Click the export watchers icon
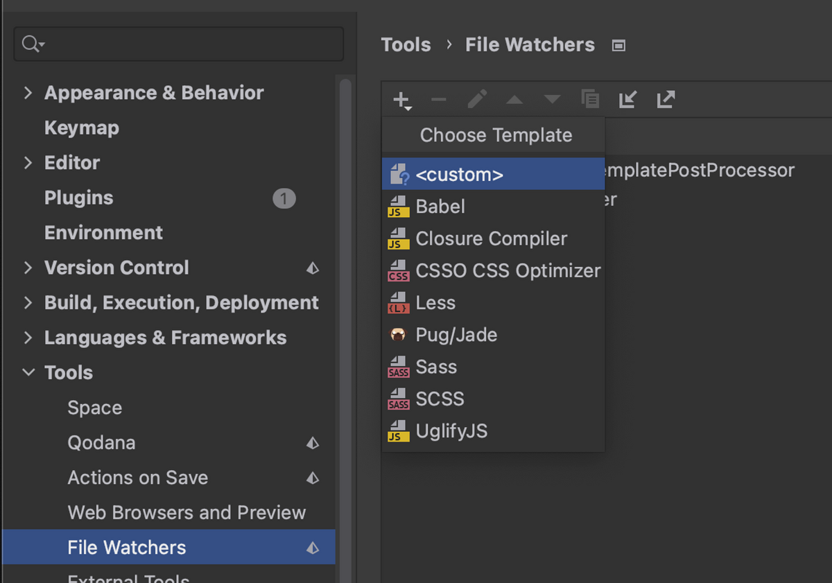 tap(665, 99)
